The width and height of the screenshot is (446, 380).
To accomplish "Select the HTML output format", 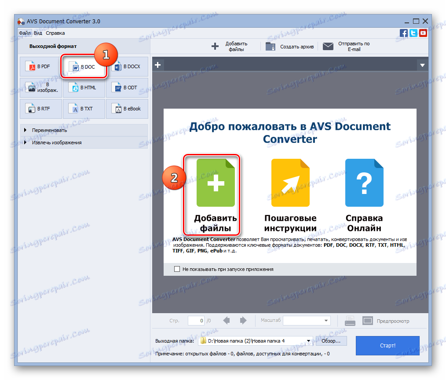I will [x=84, y=88].
